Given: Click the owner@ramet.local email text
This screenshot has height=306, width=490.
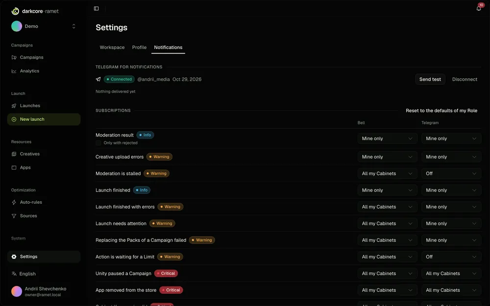Looking at the screenshot, I should pyautogui.click(x=43, y=295).
